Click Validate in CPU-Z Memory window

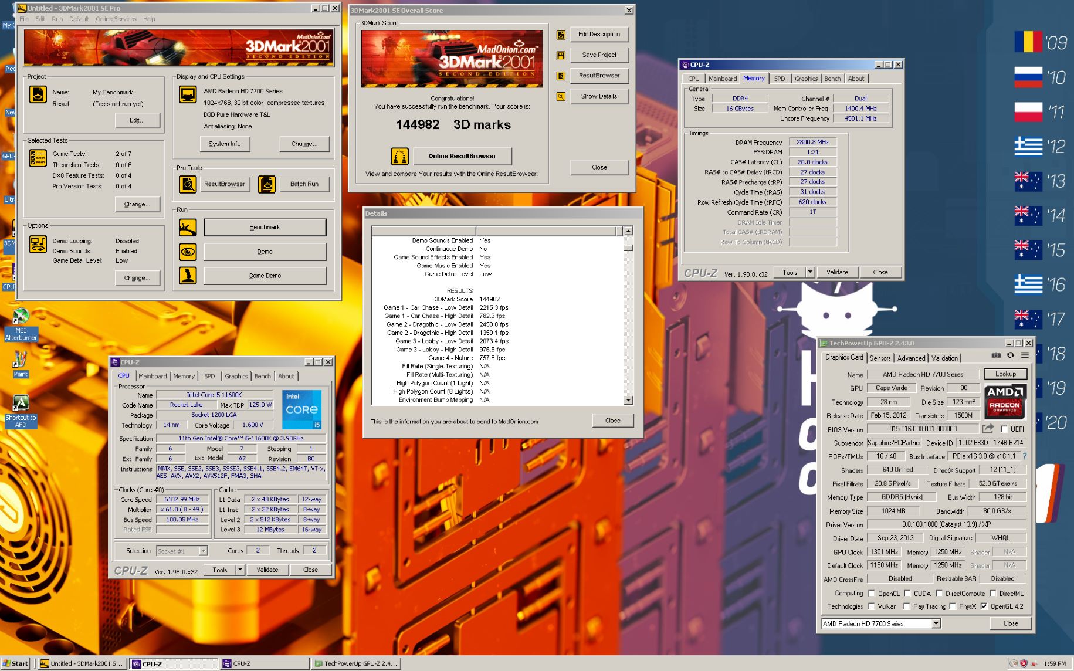point(837,272)
